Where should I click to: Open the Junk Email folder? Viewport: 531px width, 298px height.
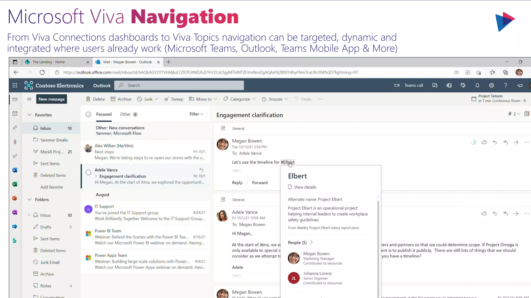[51, 262]
